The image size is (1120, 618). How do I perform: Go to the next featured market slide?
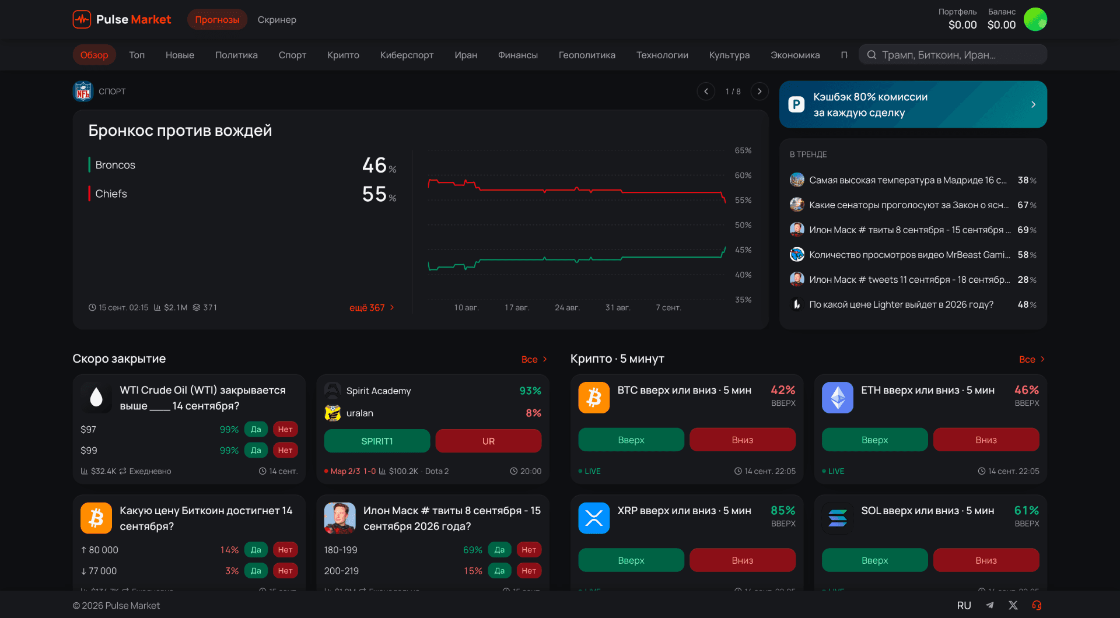(759, 92)
